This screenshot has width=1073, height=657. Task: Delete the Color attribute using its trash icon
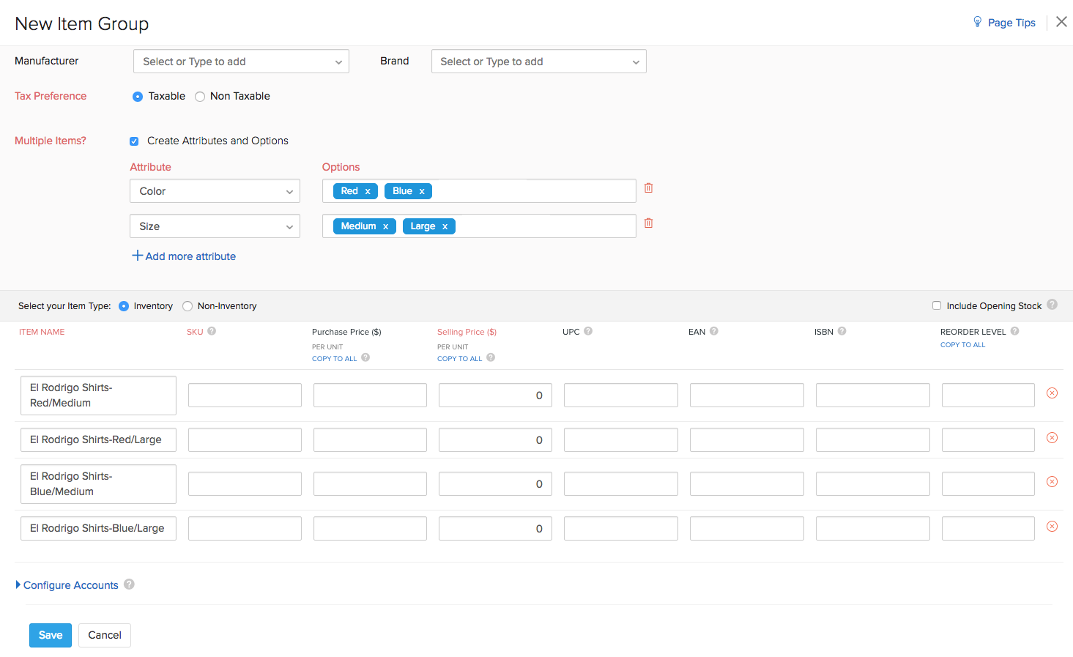648,188
